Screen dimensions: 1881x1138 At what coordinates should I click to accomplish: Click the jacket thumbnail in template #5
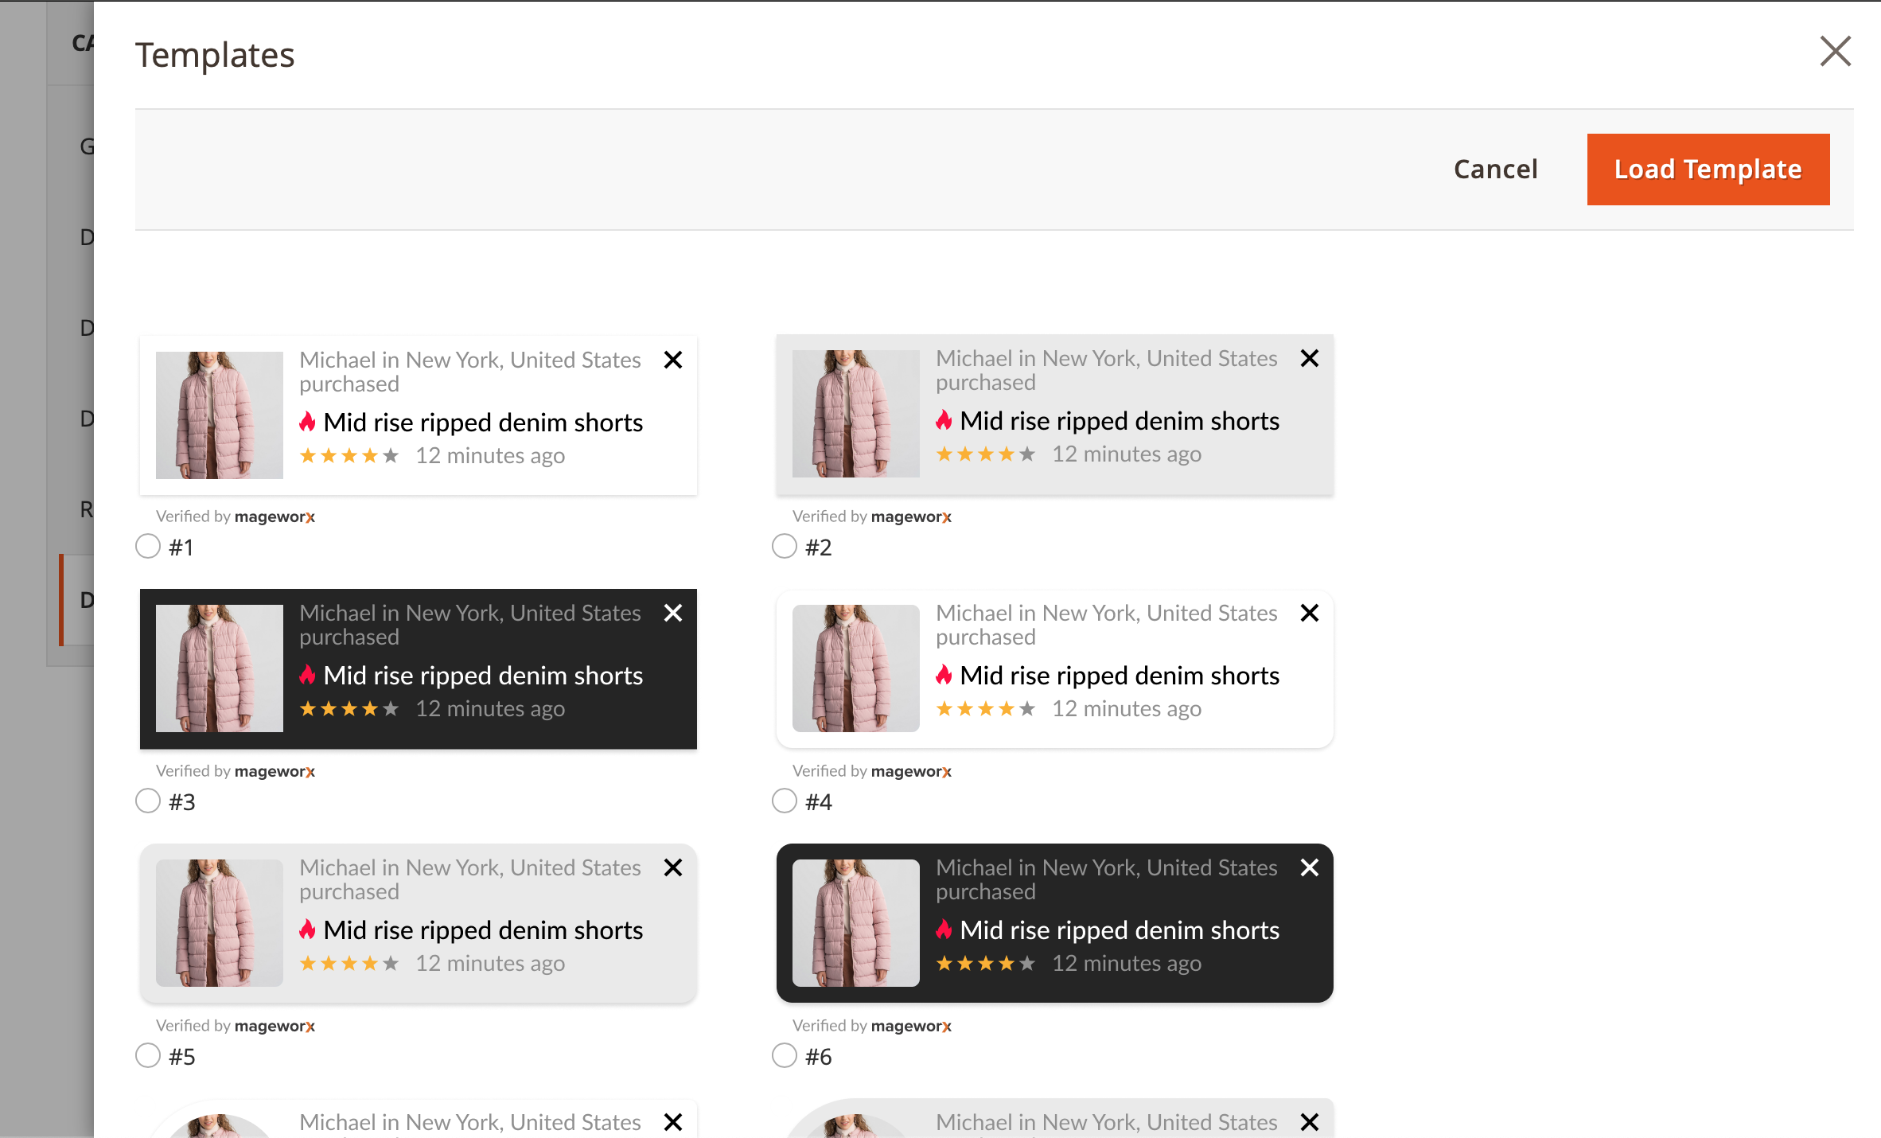220,923
